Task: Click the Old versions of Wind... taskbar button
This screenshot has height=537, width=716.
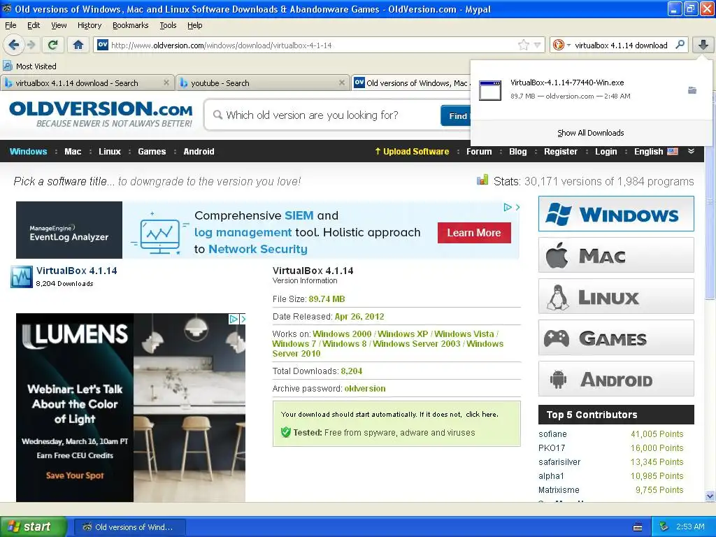Action: click(x=129, y=527)
